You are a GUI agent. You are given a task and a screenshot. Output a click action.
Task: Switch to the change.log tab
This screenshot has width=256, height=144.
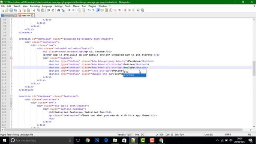pyautogui.click(x=9, y=16)
